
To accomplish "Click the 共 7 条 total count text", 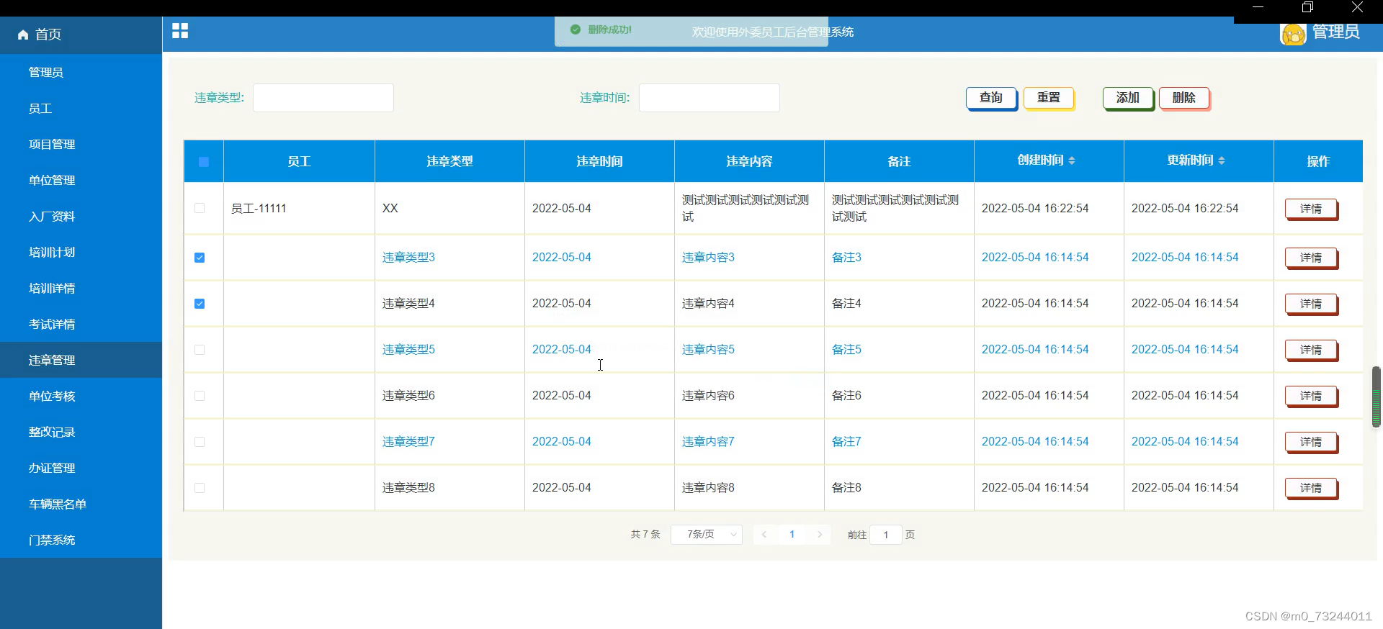I will click(x=645, y=535).
